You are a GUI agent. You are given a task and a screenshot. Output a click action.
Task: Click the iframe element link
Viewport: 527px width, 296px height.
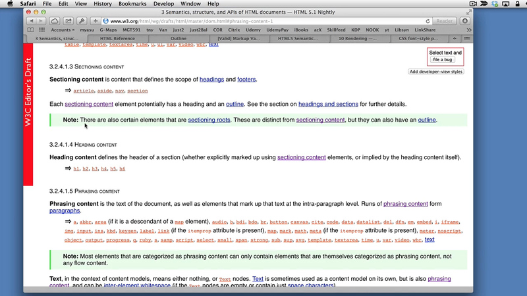450,222
